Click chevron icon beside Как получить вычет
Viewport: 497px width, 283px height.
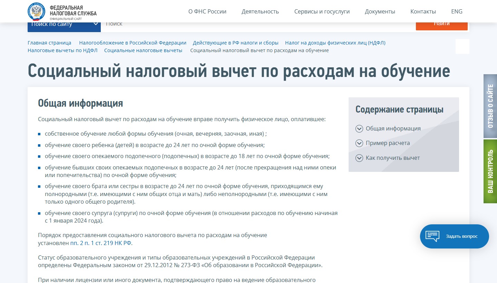359,158
